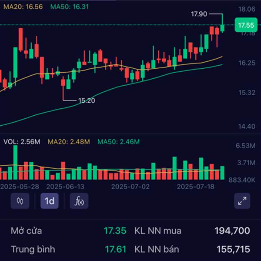
Task: Click the 2025-06-13 date label
Action: click(65, 187)
